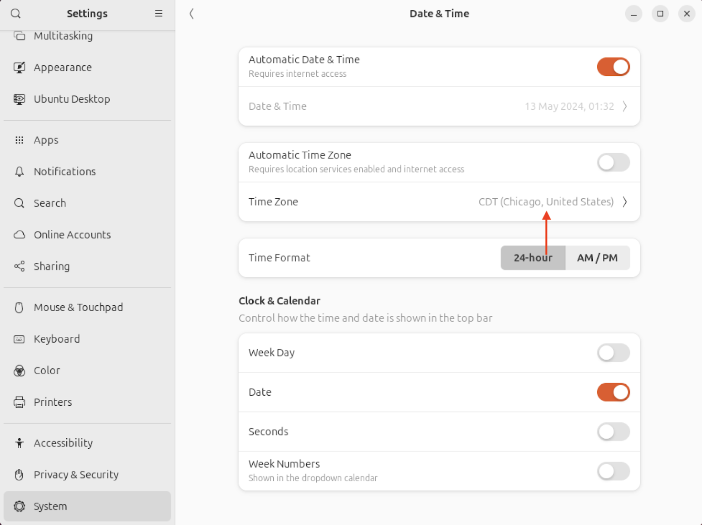
Task: Enable the Seconds toggle
Action: pos(613,431)
